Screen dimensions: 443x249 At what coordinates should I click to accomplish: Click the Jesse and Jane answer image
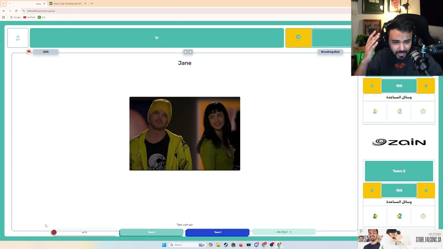point(185,133)
